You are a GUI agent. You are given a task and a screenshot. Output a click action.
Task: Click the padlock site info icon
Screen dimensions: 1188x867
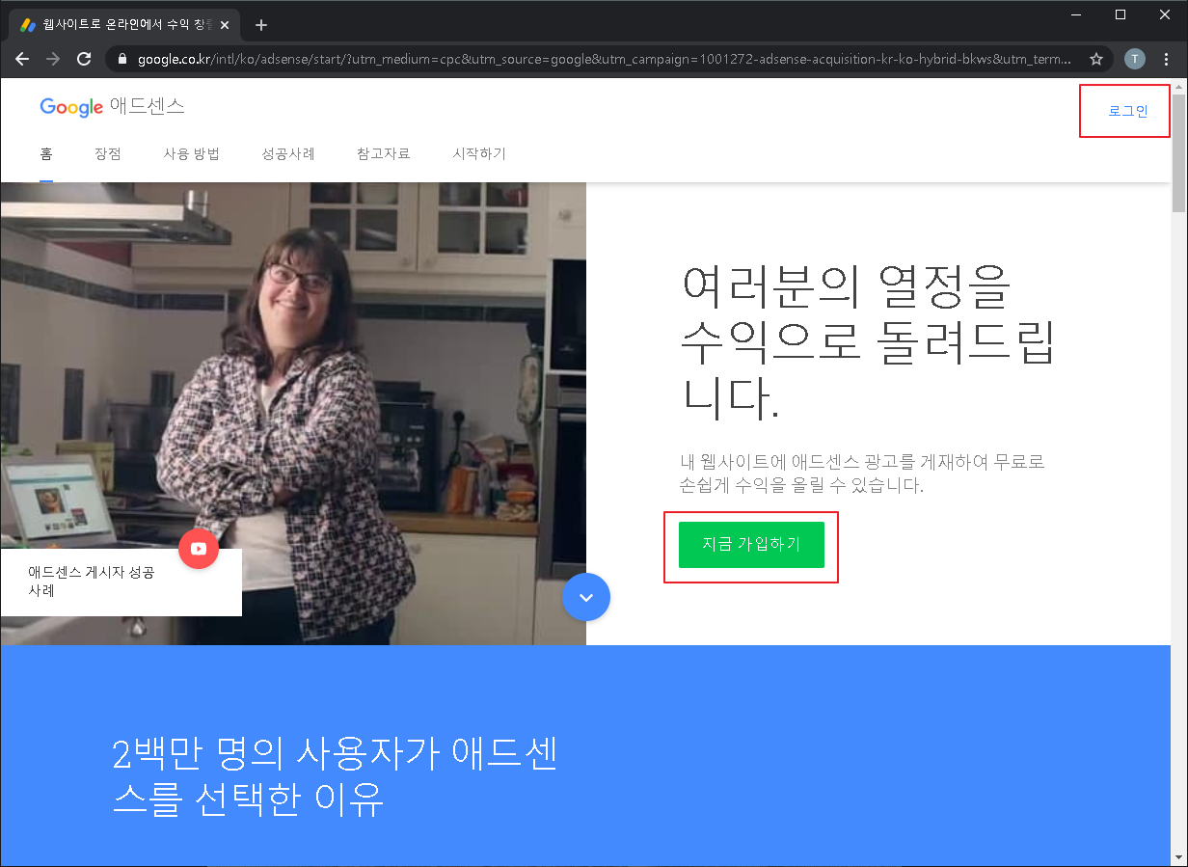point(121,59)
